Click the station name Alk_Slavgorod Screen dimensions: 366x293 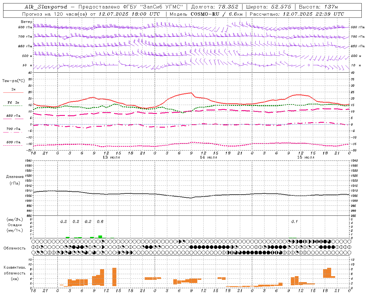tap(46, 7)
